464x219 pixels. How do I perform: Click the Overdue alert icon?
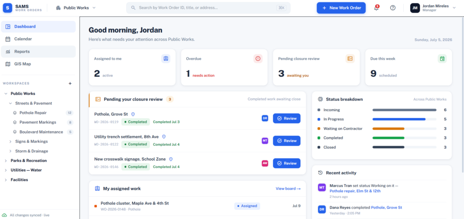pyautogui.click(x=258, y=58)
